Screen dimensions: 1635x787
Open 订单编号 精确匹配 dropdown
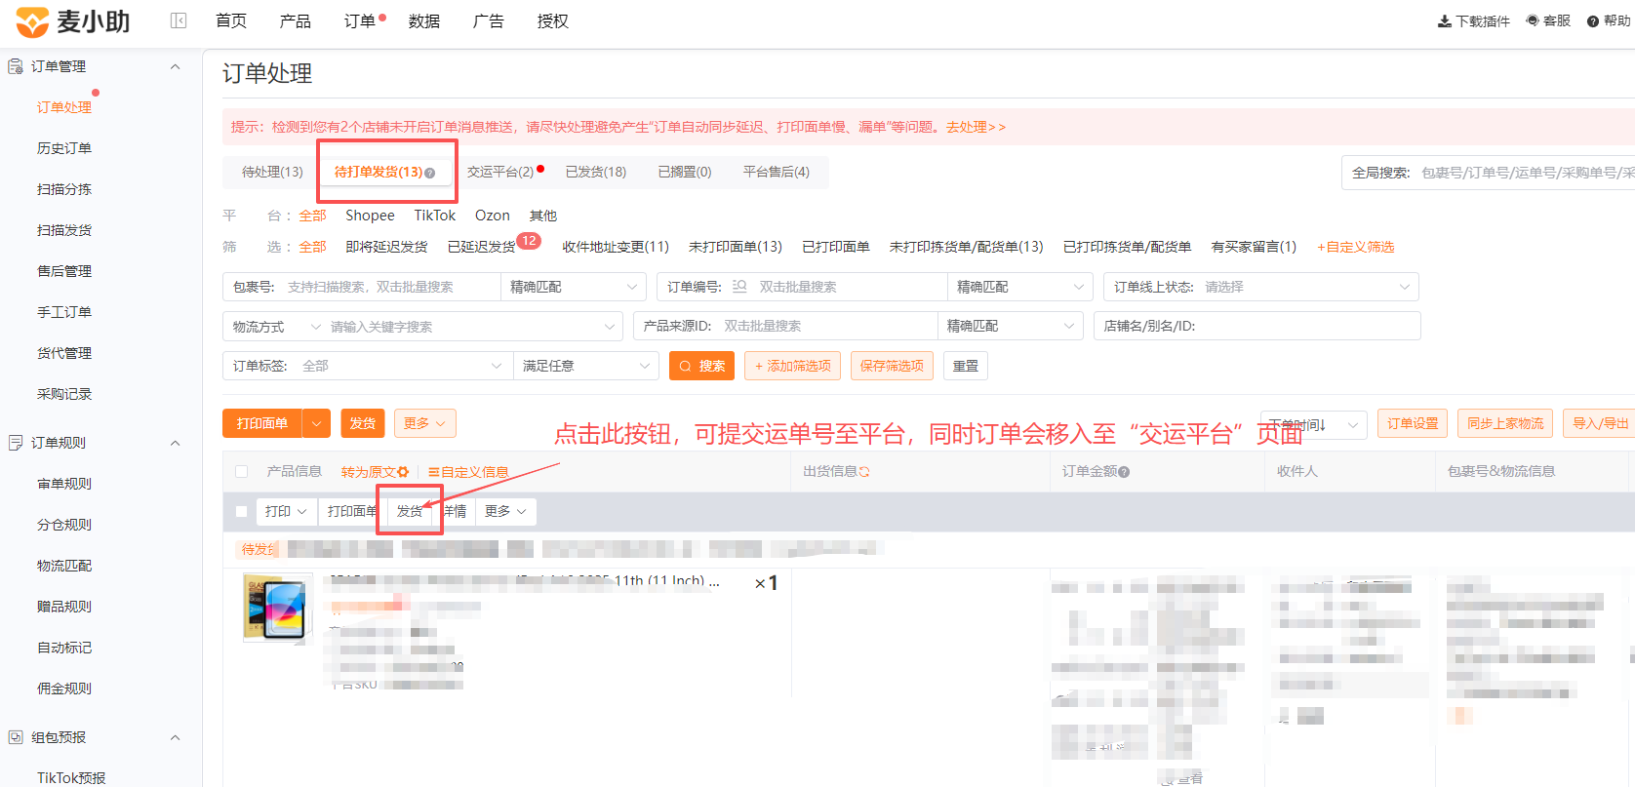(x=1020, y=287)
